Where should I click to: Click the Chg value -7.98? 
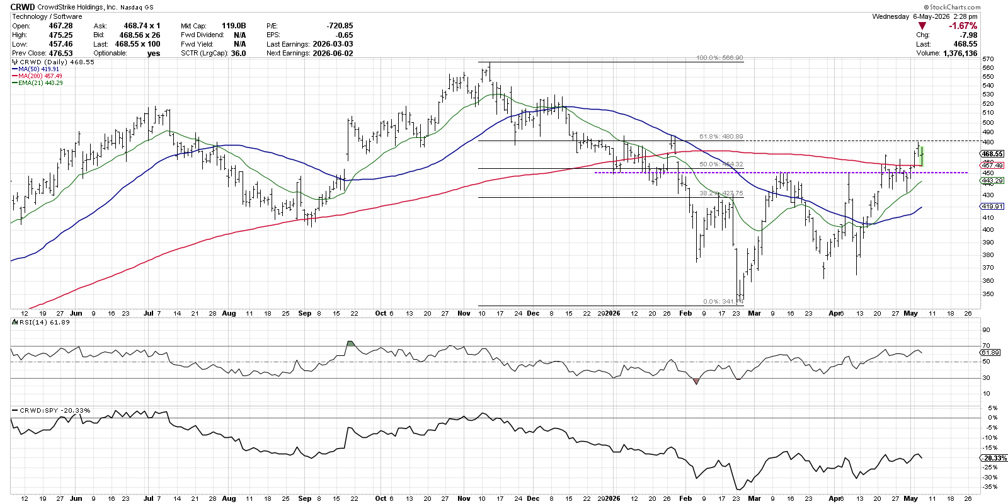(969, 35)
